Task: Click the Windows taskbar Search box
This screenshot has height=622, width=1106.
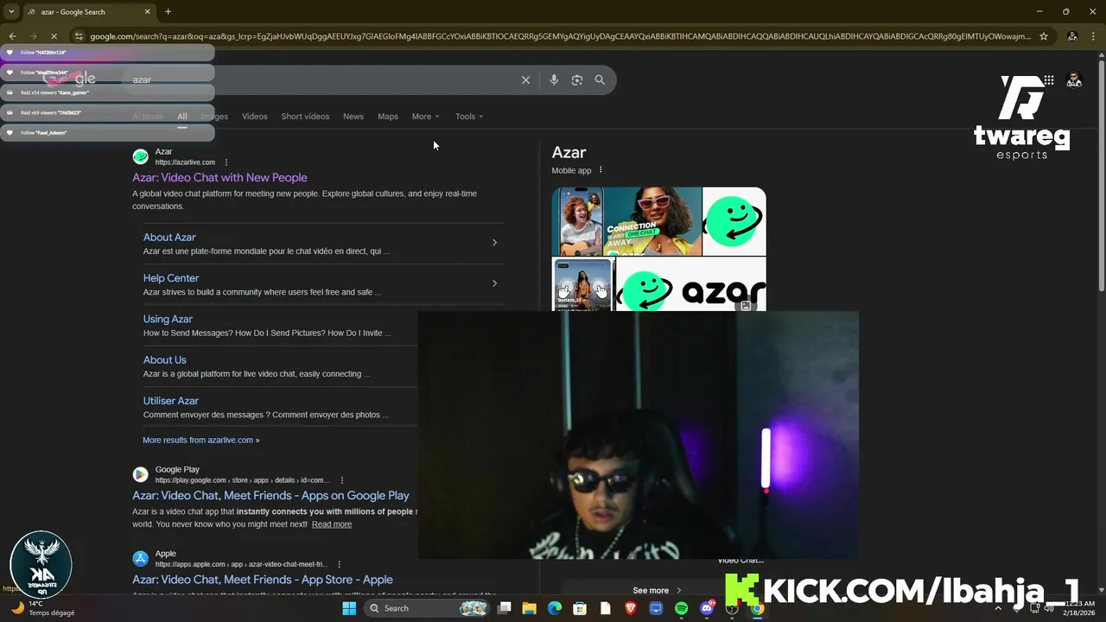Action: click(x=428, y=608)
